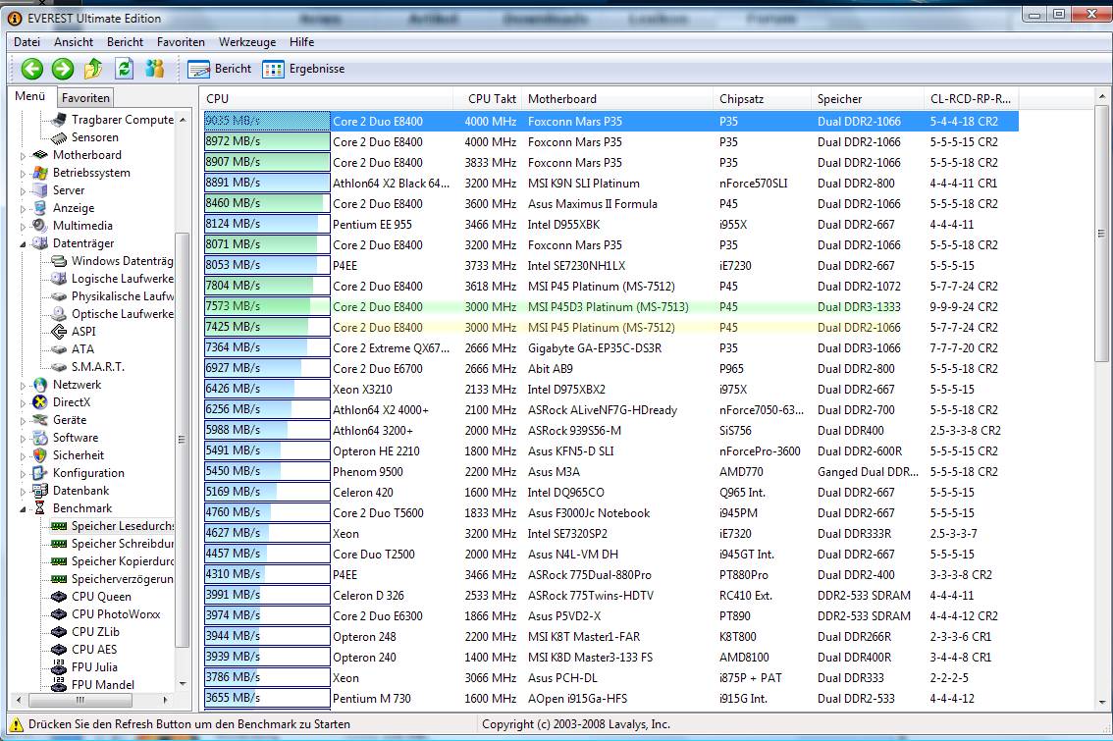Viewport: 1113px width, 741px height.
Task: Sort by the Speicher column header
Action: [x=868, y=99]
